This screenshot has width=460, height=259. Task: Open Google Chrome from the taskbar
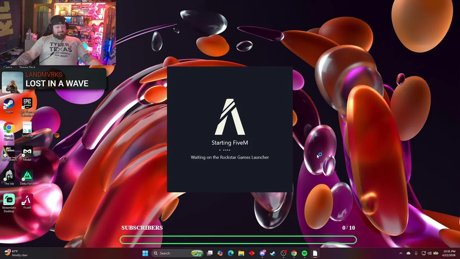coord(294,253)
